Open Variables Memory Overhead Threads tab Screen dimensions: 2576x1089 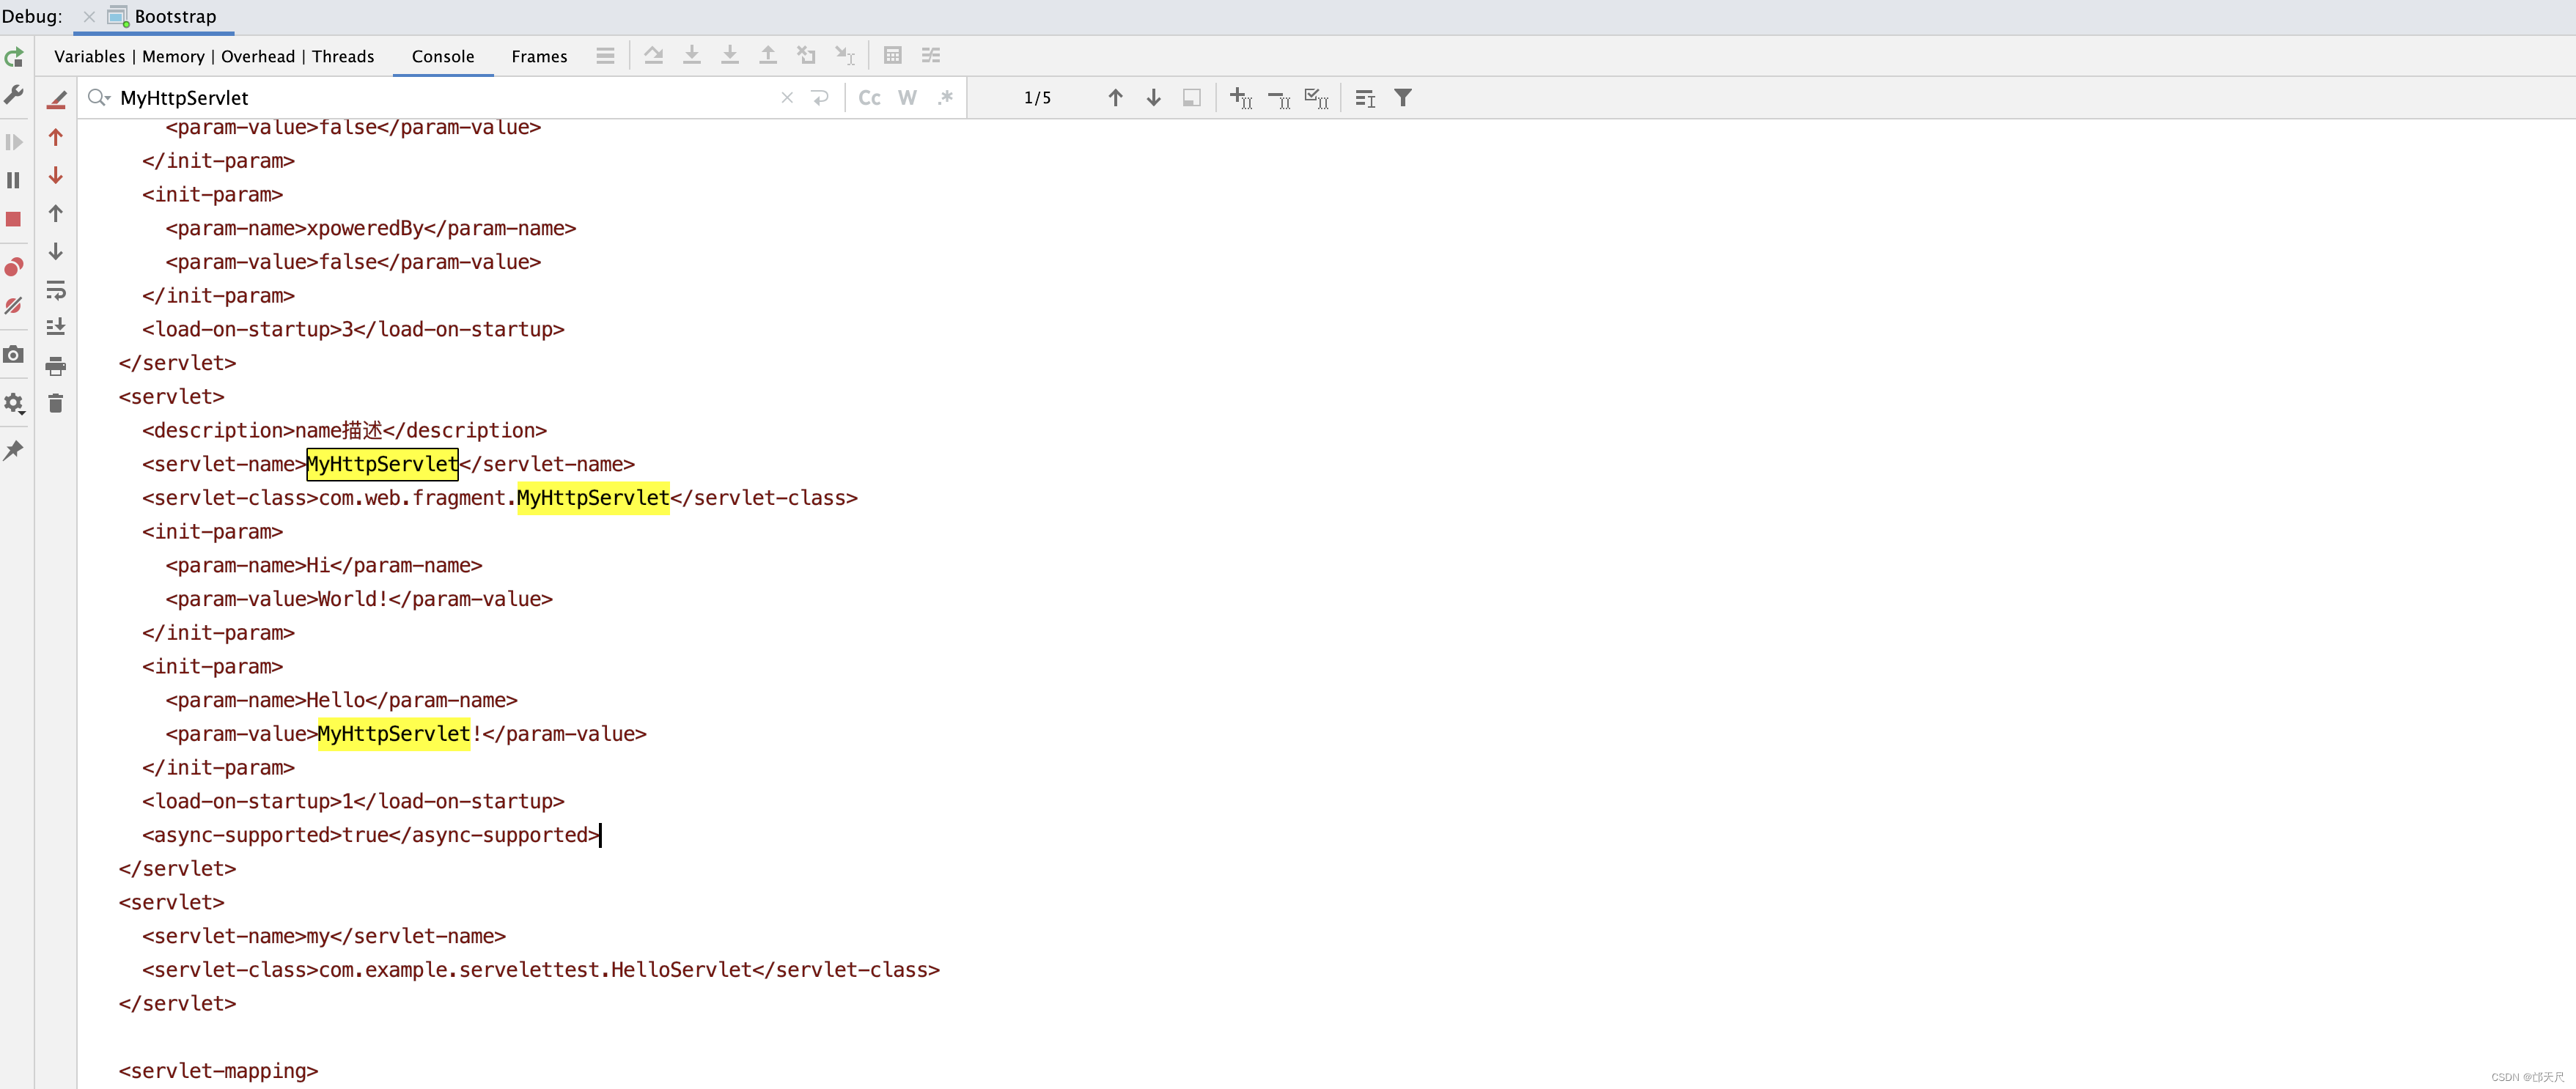click(214, 57)
